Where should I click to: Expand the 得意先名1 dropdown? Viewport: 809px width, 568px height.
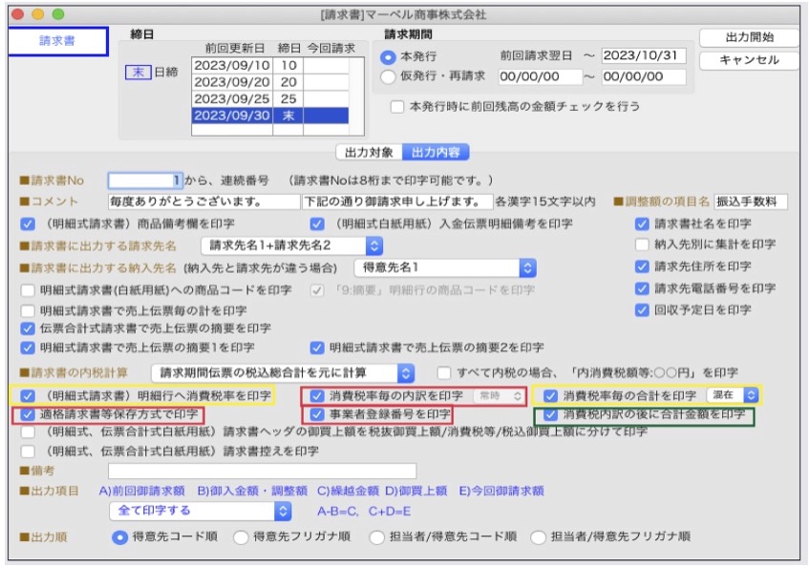tap(444, 266)
